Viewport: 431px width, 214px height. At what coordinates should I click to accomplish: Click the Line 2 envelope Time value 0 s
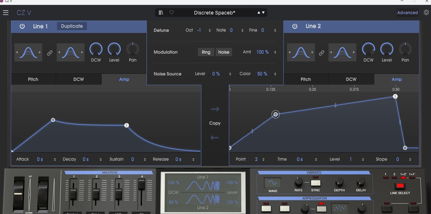(x=300, y=159)
